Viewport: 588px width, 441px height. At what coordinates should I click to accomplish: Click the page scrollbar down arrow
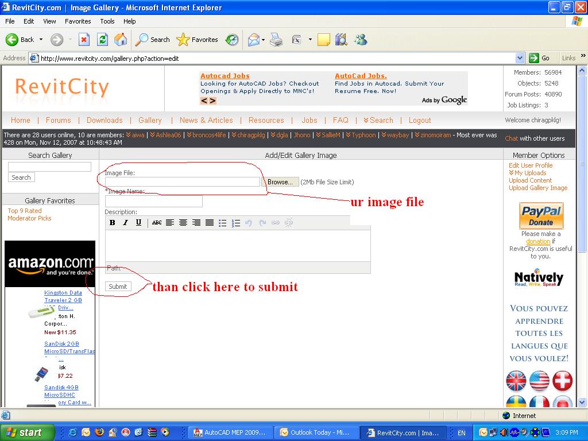click(x=582, y=403)
